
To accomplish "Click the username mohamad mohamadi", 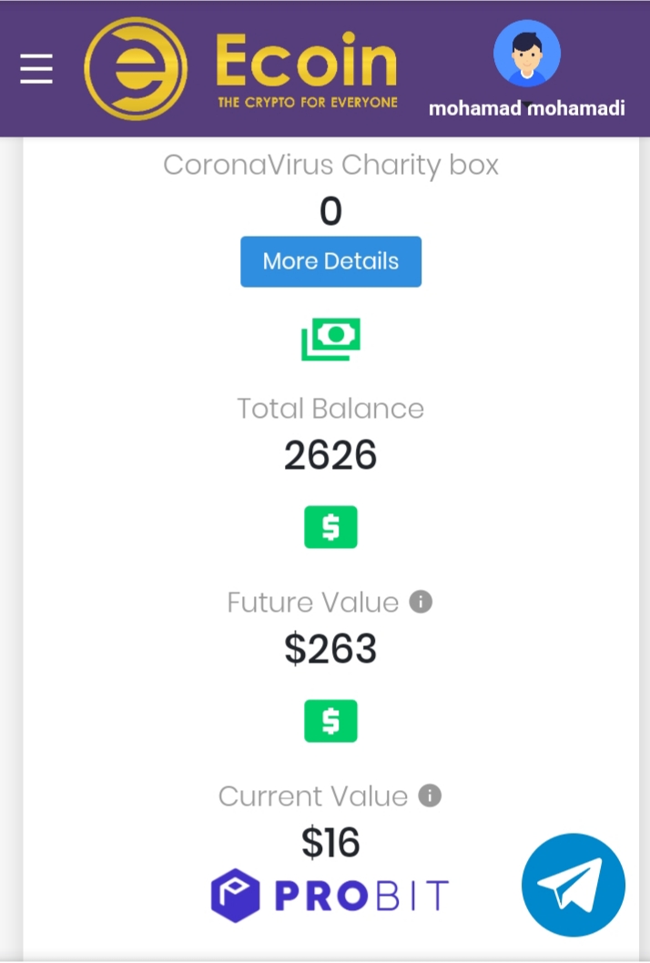I will click(527, 106).
